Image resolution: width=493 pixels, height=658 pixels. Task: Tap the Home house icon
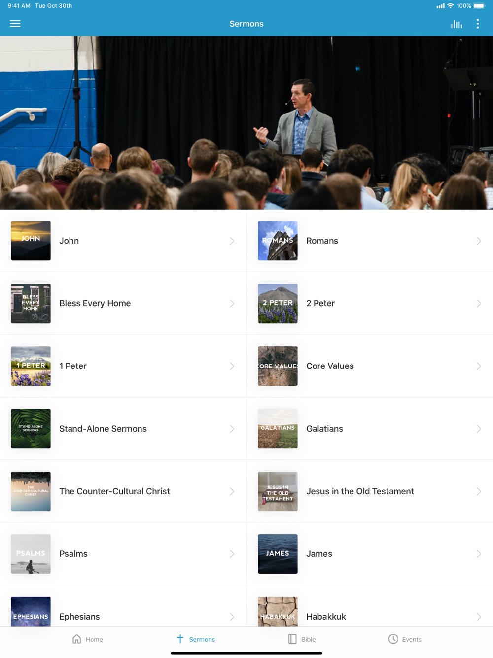[77, 639]
